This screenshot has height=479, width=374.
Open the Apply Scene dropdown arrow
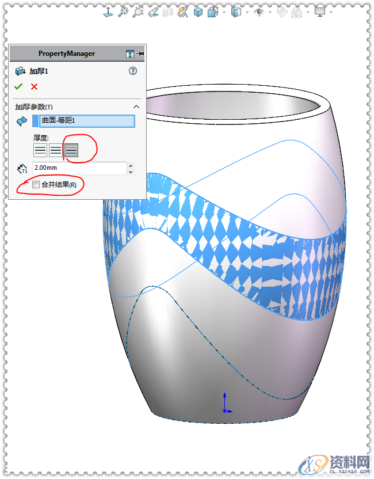pos(308,12)
